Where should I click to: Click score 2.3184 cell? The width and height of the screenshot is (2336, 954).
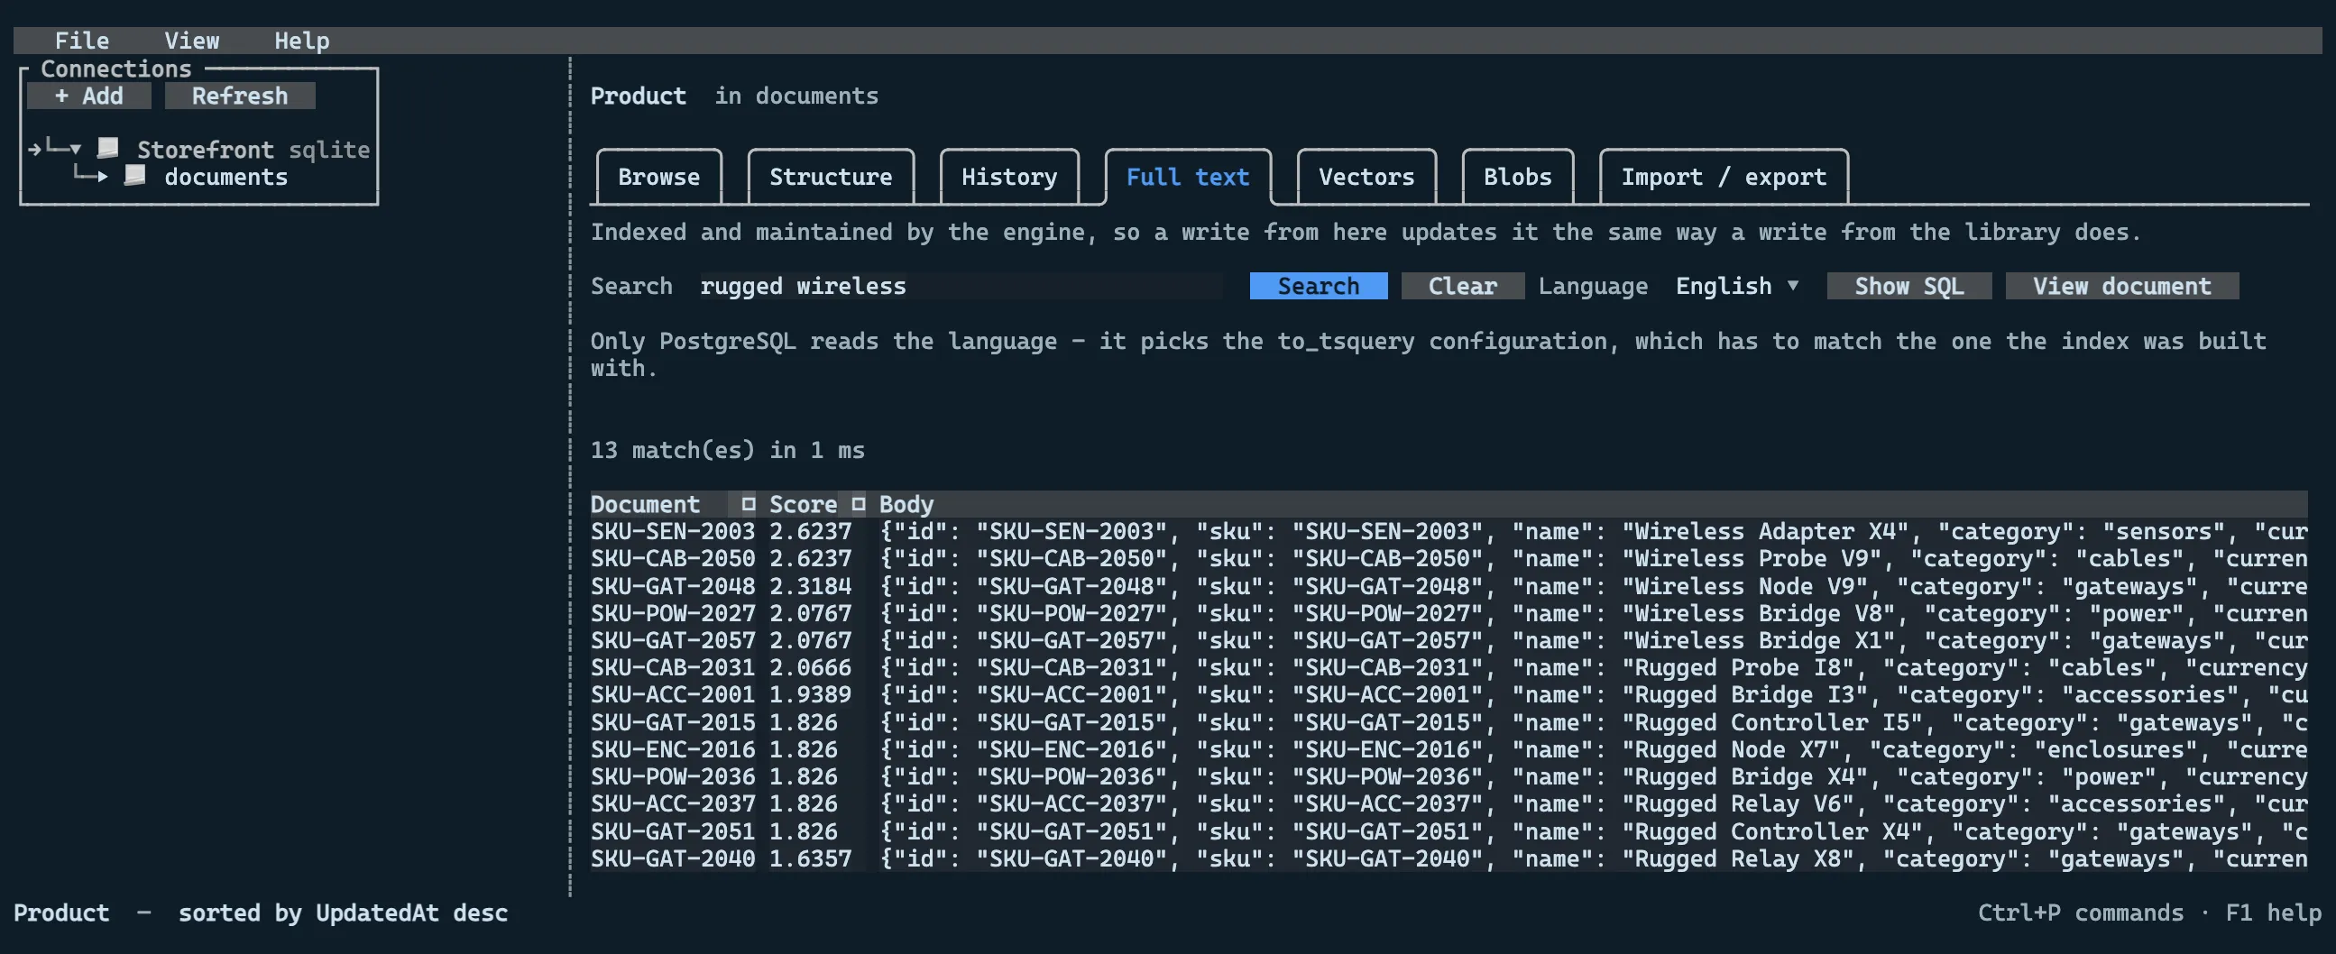pos(810,586)
